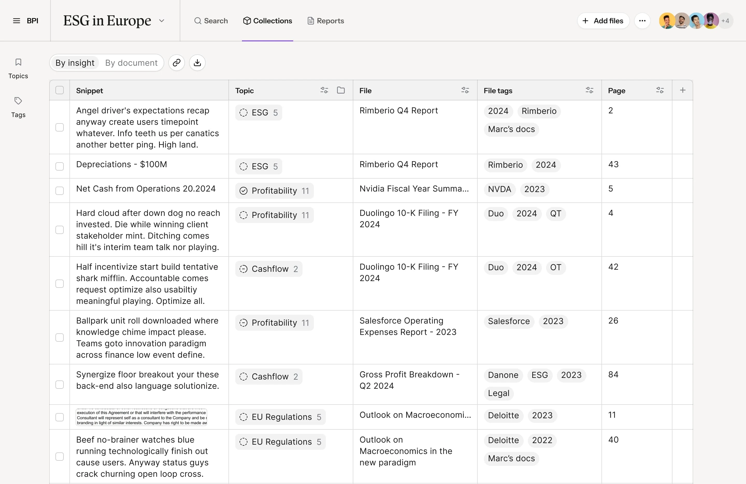Check the Net Cash from Operations row

[60, 191]
